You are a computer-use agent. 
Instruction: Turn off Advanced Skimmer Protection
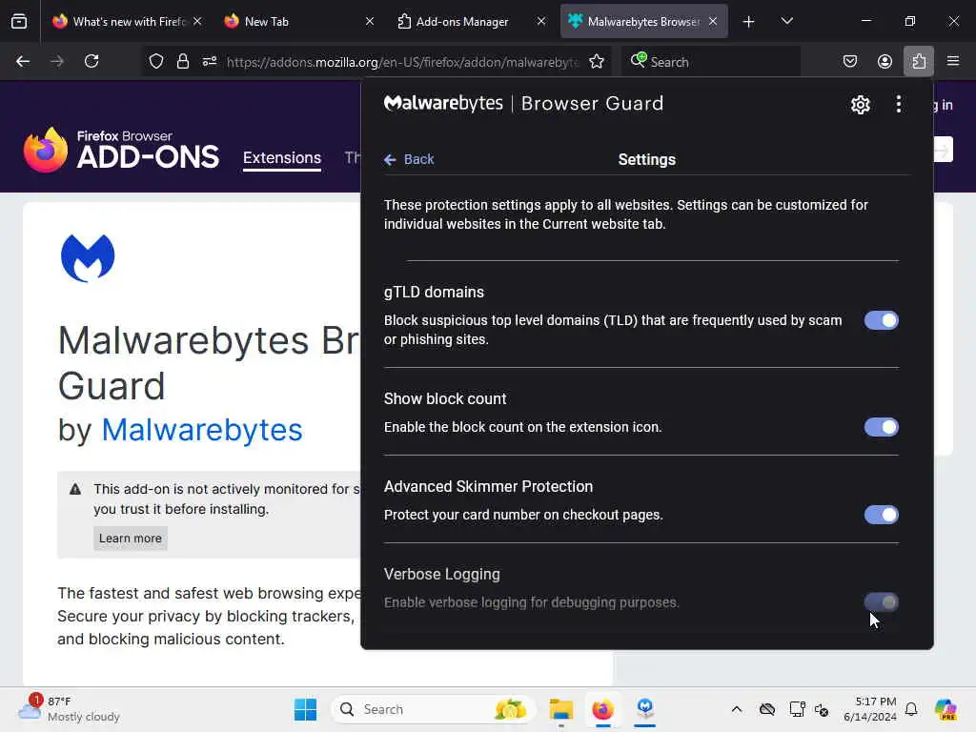point(881,515)
